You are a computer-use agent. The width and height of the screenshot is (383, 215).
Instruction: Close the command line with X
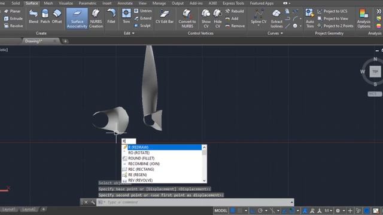86,202
